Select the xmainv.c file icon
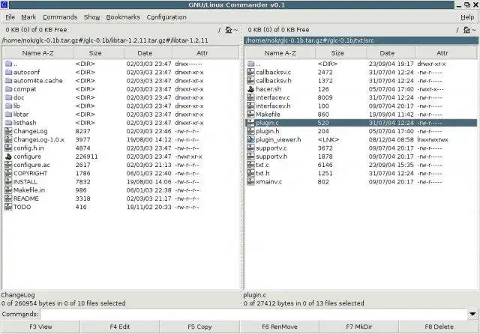 [250, 181]
